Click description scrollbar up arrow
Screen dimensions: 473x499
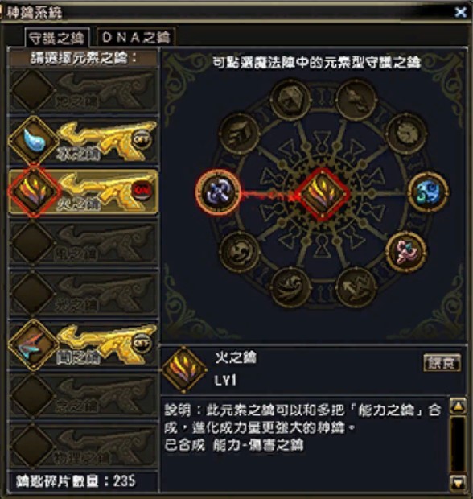[x=458, y=406]
